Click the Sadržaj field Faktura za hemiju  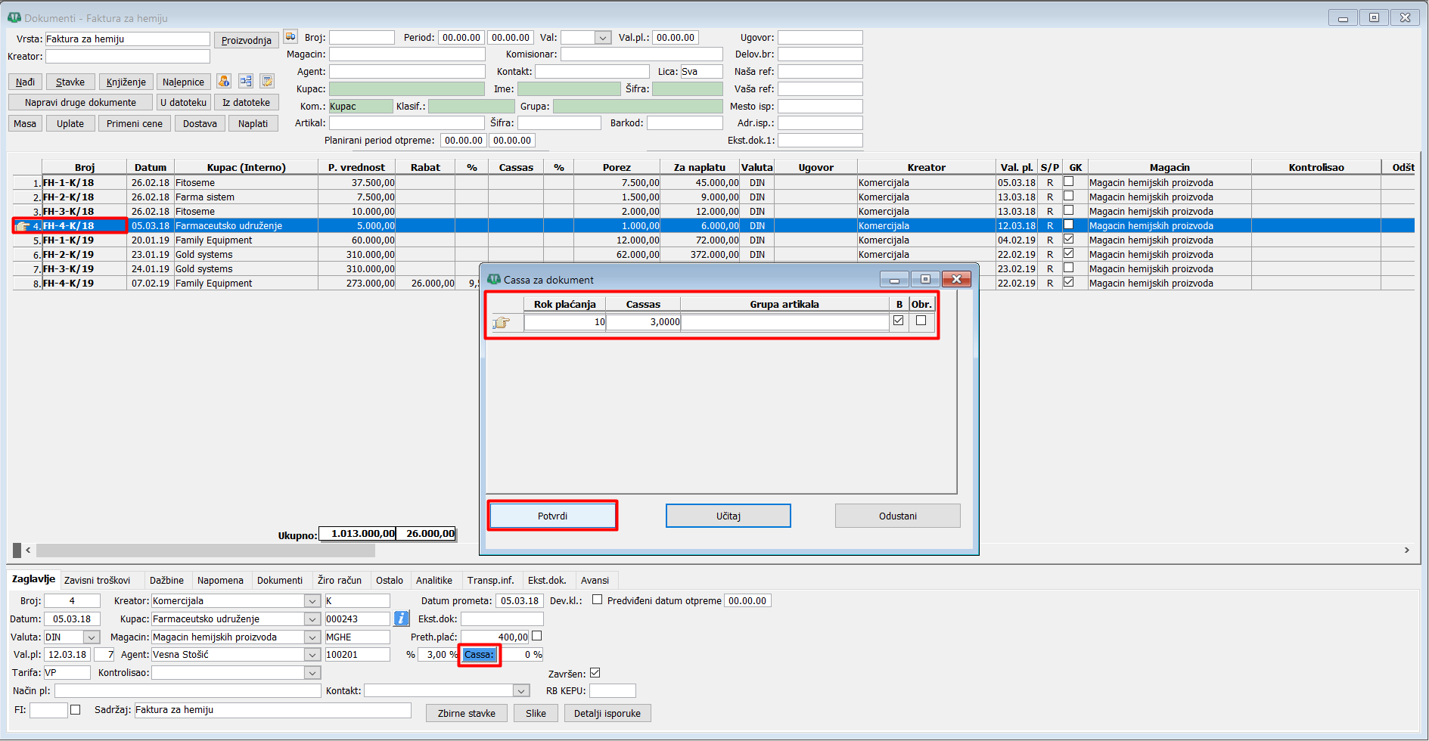272,710
